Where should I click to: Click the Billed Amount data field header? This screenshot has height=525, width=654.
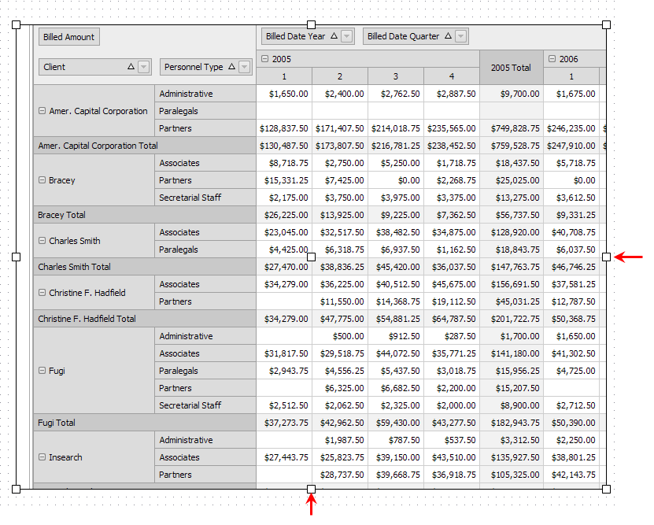[69, 37]
